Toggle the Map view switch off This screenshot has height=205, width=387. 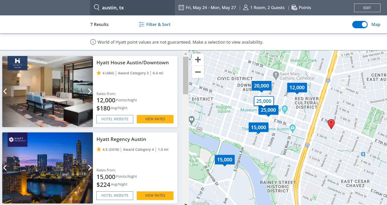[360, 24]
